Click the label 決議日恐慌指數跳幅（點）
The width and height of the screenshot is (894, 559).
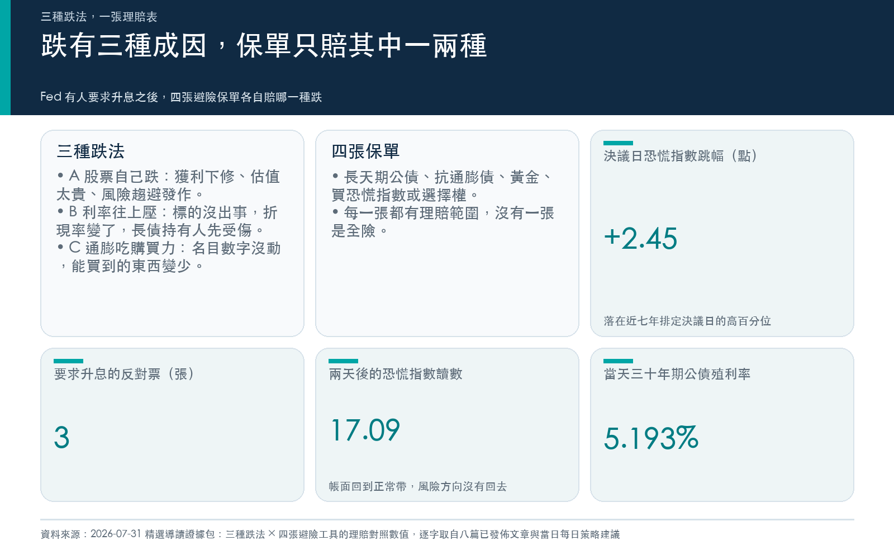click(x=681, y=155)
